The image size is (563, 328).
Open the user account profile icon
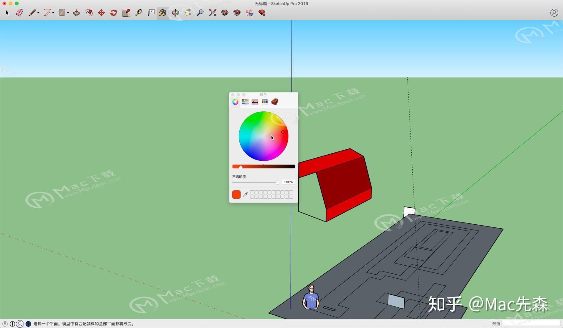coord(554,13)
